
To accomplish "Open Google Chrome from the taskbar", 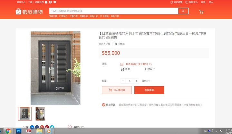I will click(8, 131).
